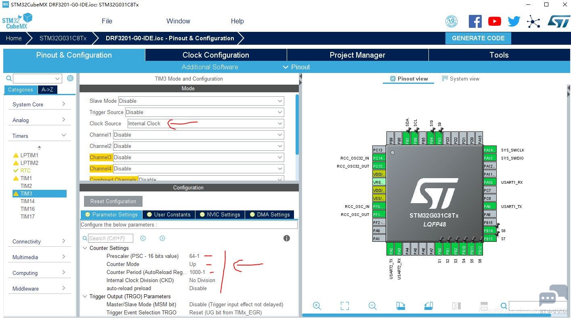Open the Facebook icon link

point(475,21)
